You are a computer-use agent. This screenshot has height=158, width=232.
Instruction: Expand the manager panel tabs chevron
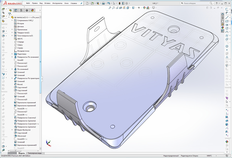(x=40, y=10)
